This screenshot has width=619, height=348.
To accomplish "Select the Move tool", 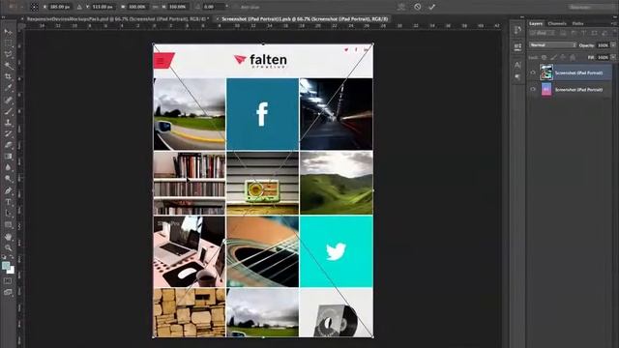I will coord(8,32).
